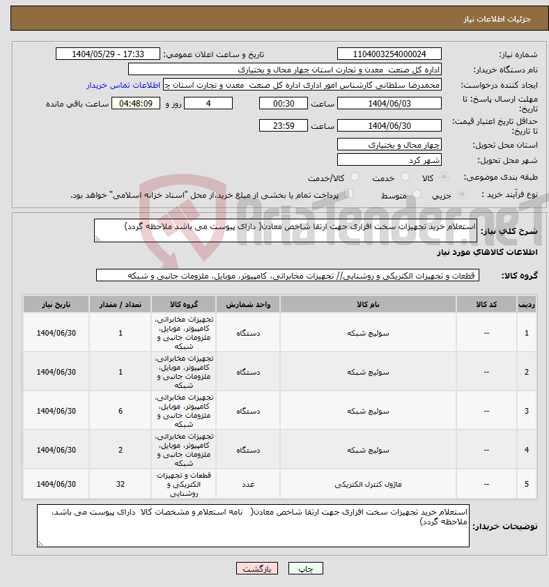Click سوئیچ شبکه in row 2
The width and height of the screenshot is (549, 587).
(x=368, y=372)
